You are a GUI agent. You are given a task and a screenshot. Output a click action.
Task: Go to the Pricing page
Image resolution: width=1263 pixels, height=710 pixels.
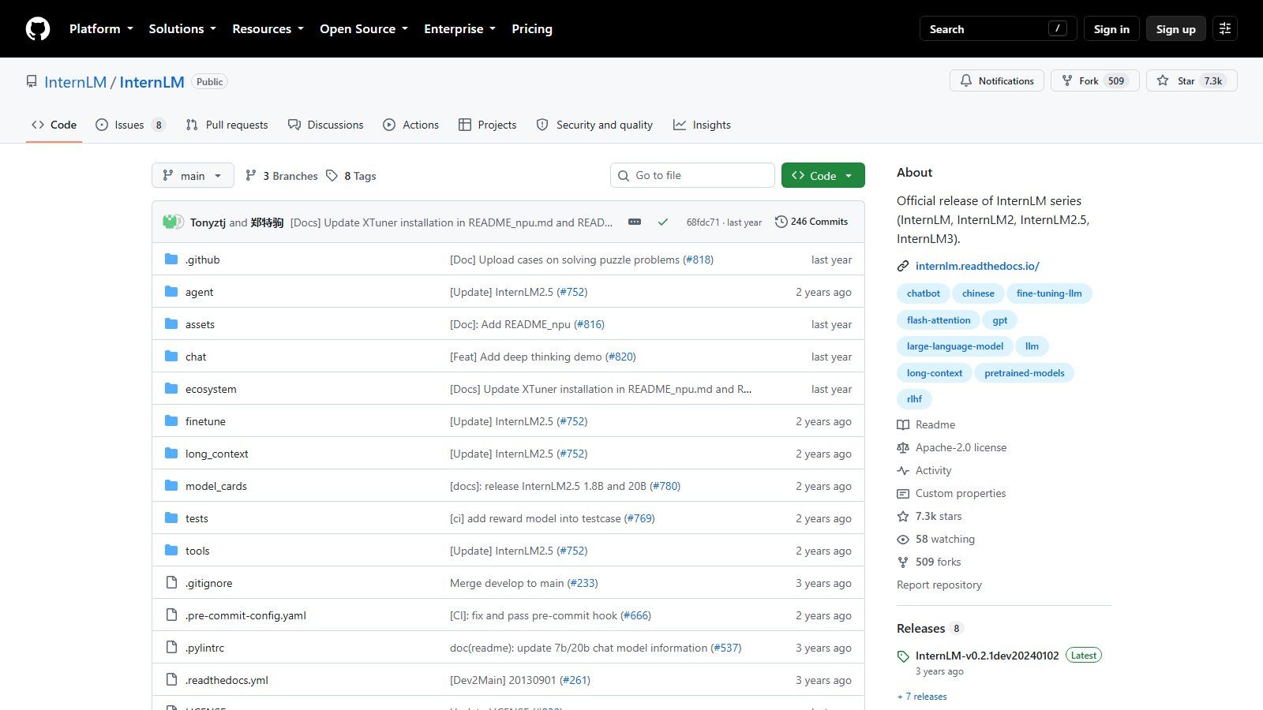(x=532, y=29)
